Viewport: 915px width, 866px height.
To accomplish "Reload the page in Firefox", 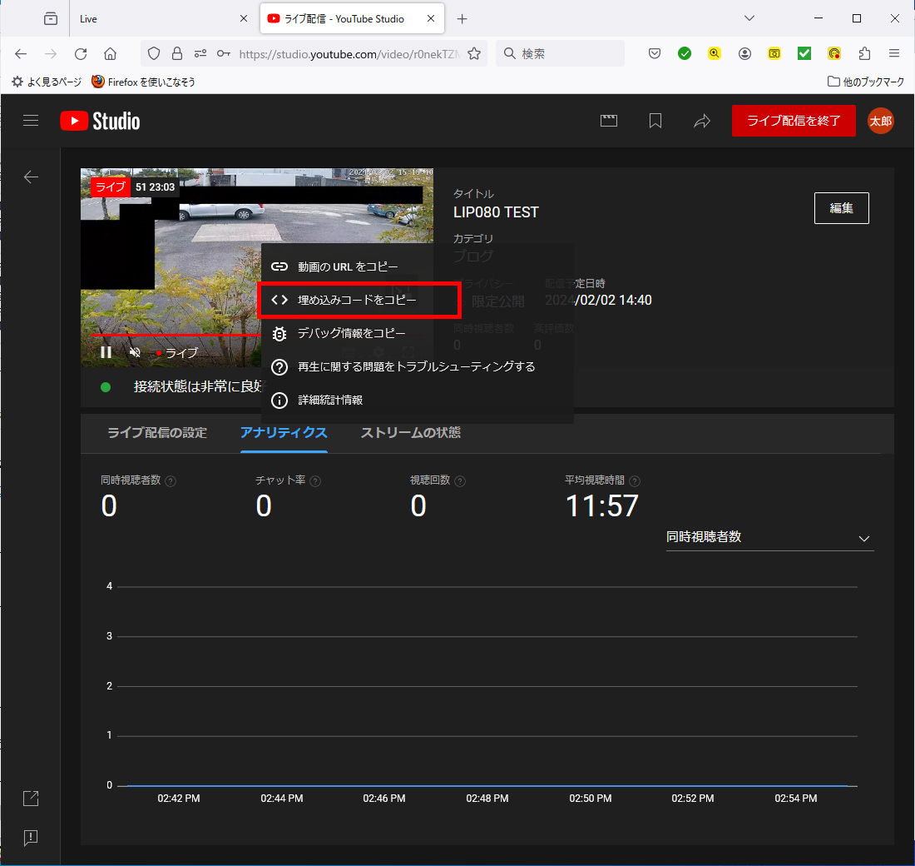I will tap(81, 54).
